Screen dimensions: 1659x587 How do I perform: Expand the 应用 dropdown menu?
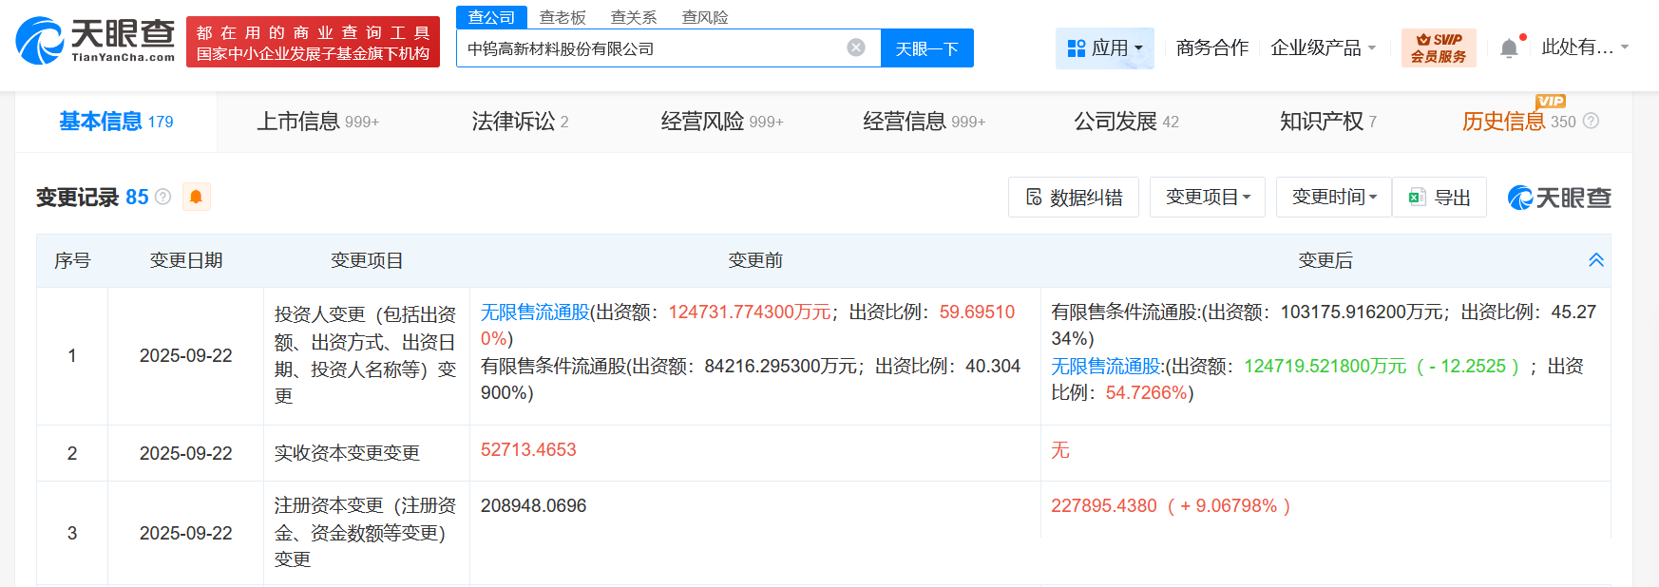(x=1105, y=47)
